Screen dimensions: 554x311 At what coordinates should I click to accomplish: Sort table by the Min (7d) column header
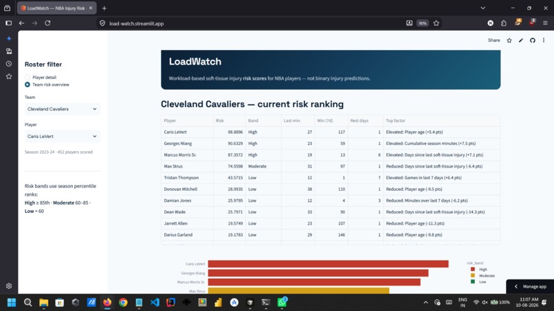331,121
